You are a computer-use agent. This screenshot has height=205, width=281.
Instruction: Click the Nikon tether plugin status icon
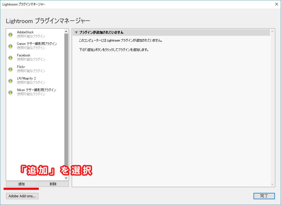[10, 92]
